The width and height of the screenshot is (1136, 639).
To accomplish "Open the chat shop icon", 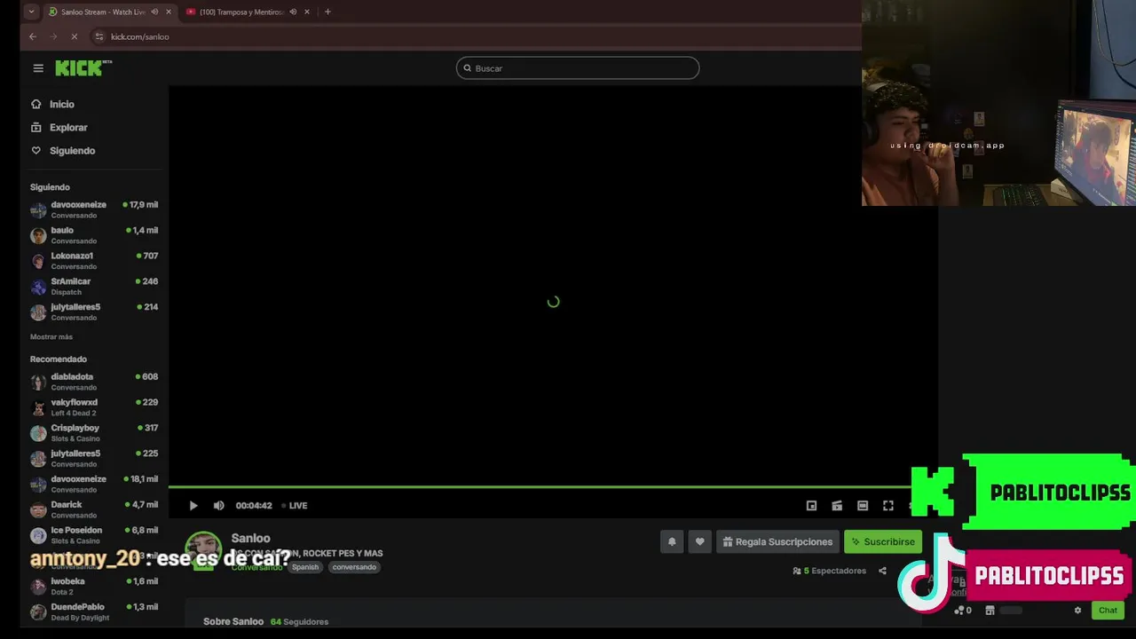I will (990, 611).
